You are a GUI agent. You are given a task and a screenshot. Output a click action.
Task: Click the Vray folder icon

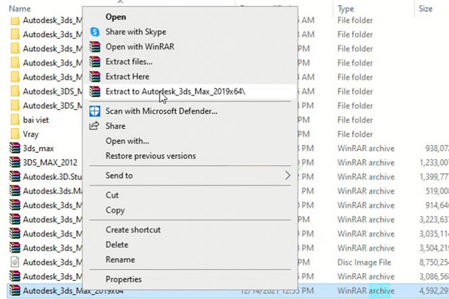point(14,134)
